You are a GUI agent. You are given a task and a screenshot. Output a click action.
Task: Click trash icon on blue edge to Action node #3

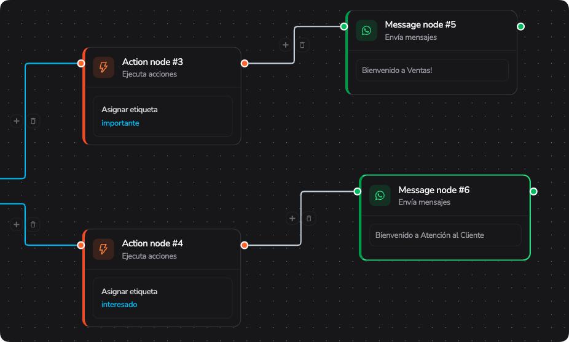click(x=33, y=121)
